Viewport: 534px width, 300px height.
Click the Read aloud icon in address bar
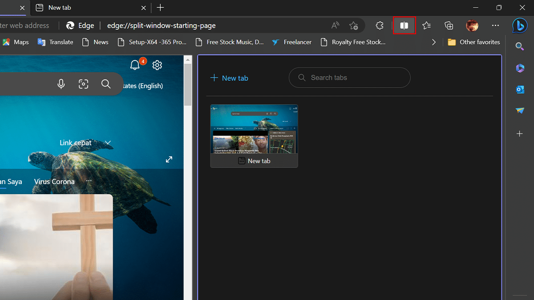tap(336, 25)
